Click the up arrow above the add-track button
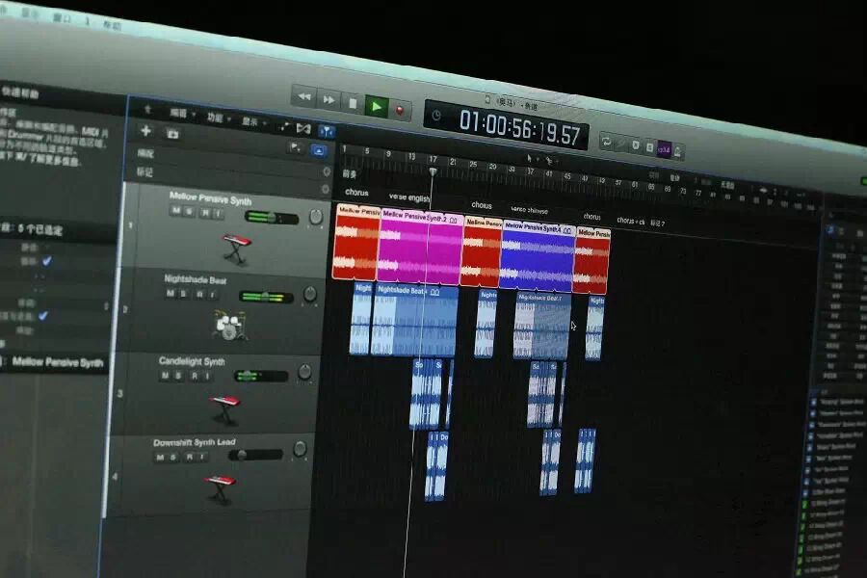Screen dimensions: 867x578 (147, 109)
